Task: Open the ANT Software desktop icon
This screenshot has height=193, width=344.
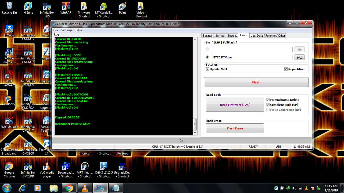Action: [x=9, y=79]
